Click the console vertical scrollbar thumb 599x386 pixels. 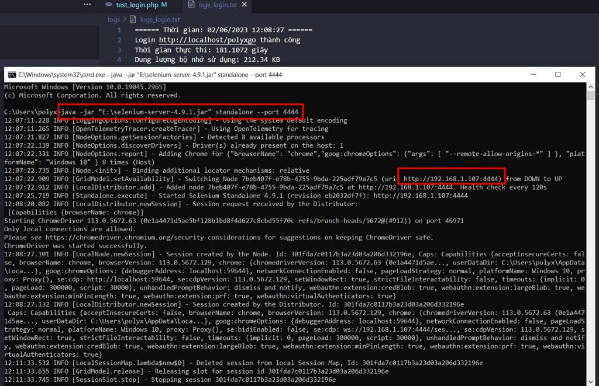[x=591, y=95]
